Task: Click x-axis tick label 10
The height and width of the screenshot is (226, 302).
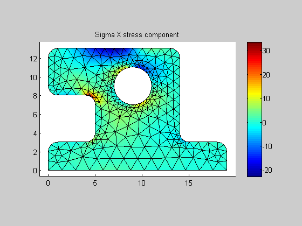Action: click(x=142, y=183)
